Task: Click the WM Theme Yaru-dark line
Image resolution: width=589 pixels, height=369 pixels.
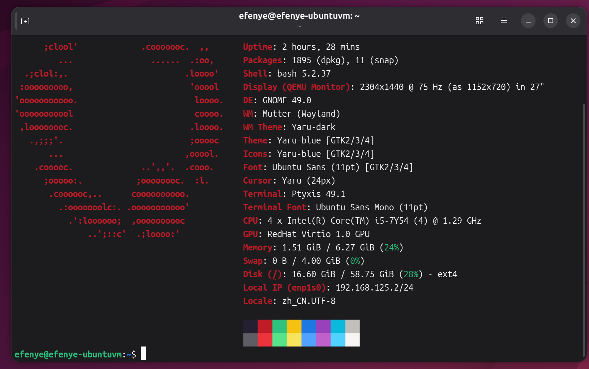Action: [289, 127]
